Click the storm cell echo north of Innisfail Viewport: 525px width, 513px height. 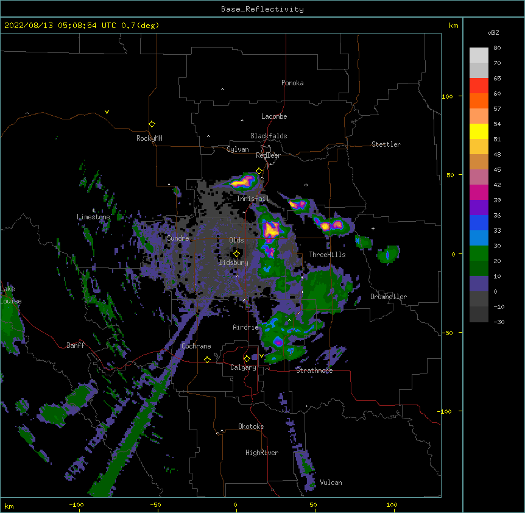242,182
